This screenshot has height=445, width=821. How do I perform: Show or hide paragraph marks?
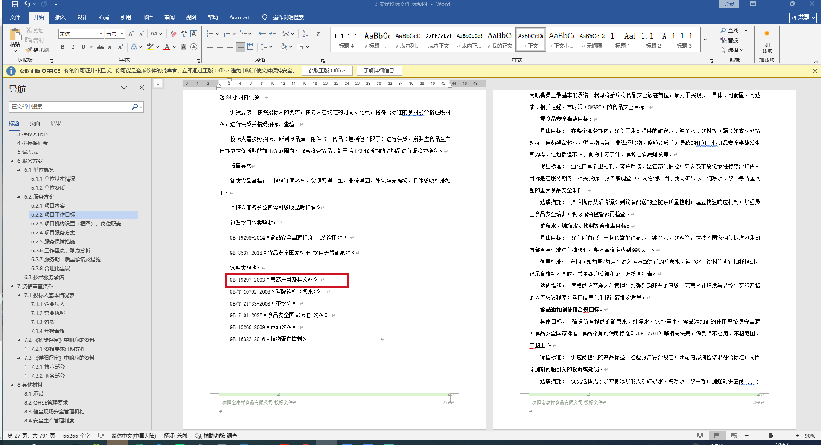[x=318, y=34]
